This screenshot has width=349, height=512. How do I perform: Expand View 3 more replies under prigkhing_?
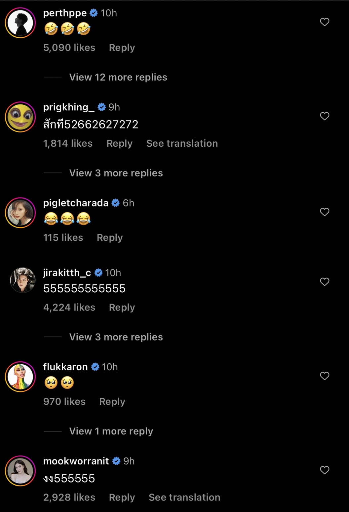116,173
